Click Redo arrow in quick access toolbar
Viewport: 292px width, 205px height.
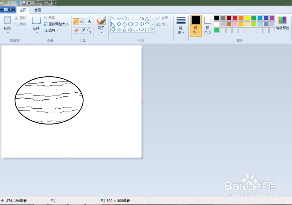(11, 3)
